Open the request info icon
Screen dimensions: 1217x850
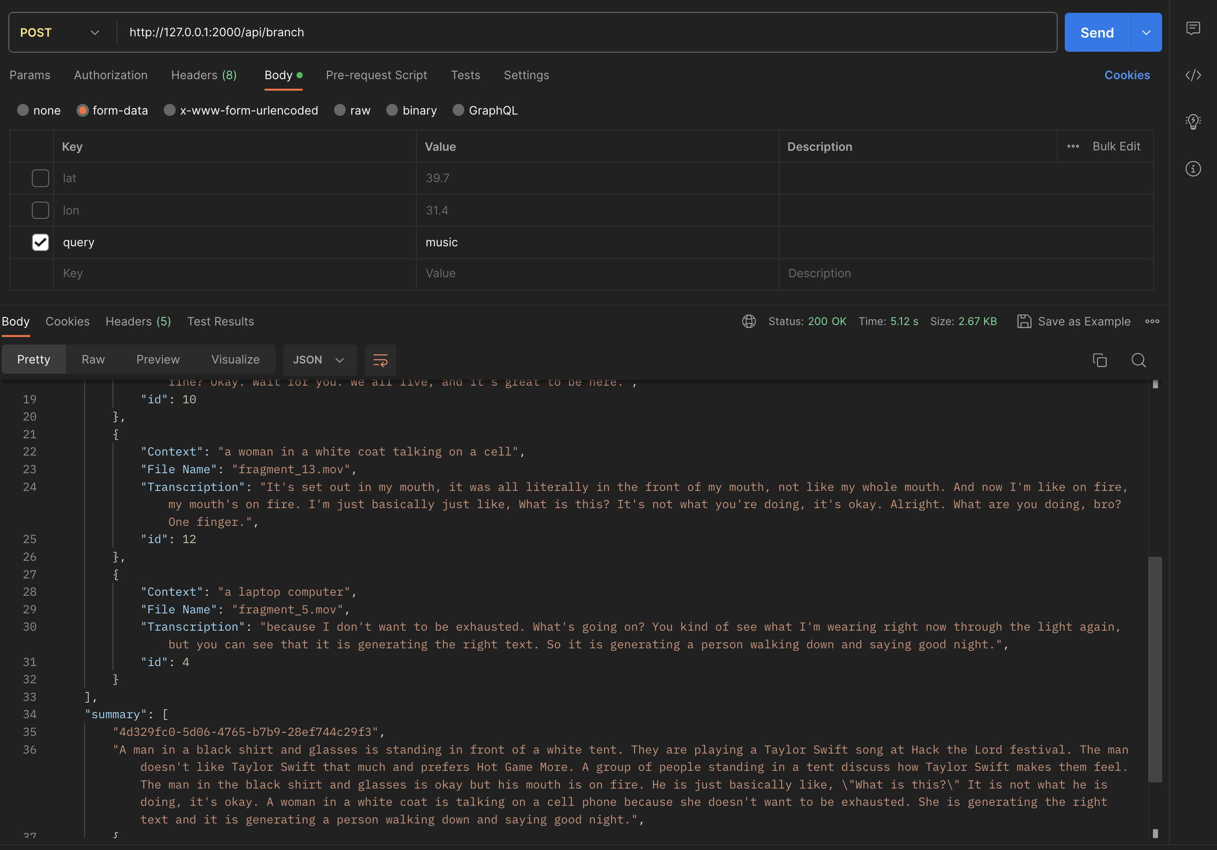pyautogui.click(x=1193, y=169)
